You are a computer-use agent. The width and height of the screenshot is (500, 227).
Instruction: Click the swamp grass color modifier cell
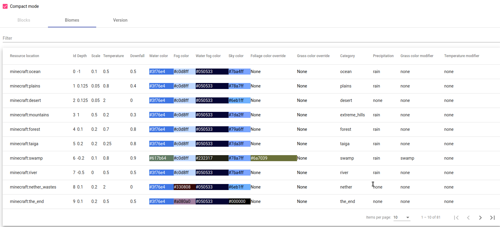tap(407, 158)
